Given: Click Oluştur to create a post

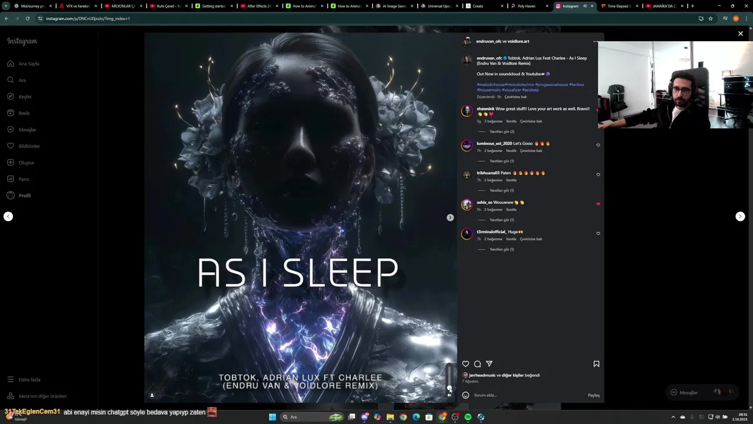Looking at the screenshot, I should (21, 163).
